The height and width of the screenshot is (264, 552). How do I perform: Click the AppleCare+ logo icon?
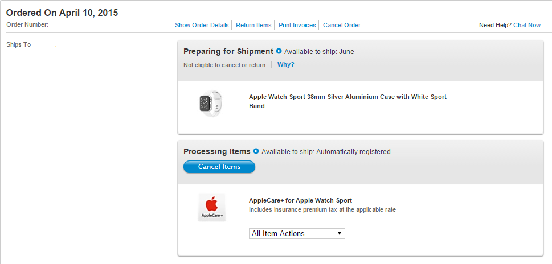tap(211, 208)
